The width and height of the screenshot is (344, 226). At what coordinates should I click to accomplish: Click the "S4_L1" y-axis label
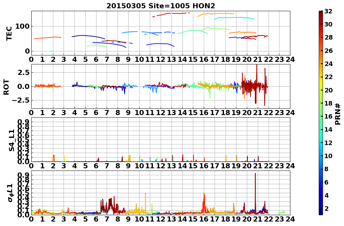click(x=11, y=140)
